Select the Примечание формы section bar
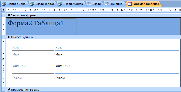Image resolution: width=181 pixels, height=92 pixels. click(94, 90)
